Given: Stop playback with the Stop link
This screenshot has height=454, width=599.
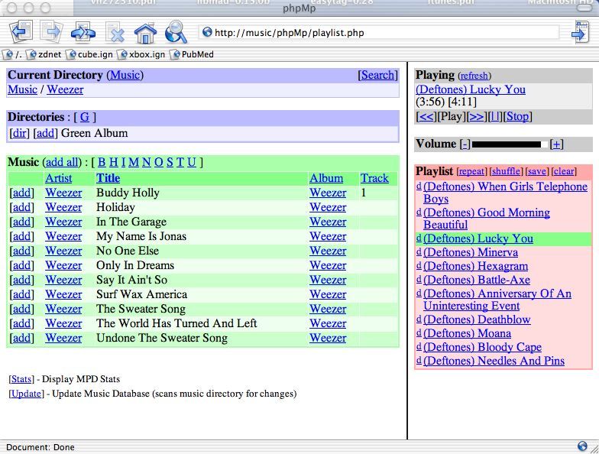Looking at the screenshot, I should [x=517, y=116].
